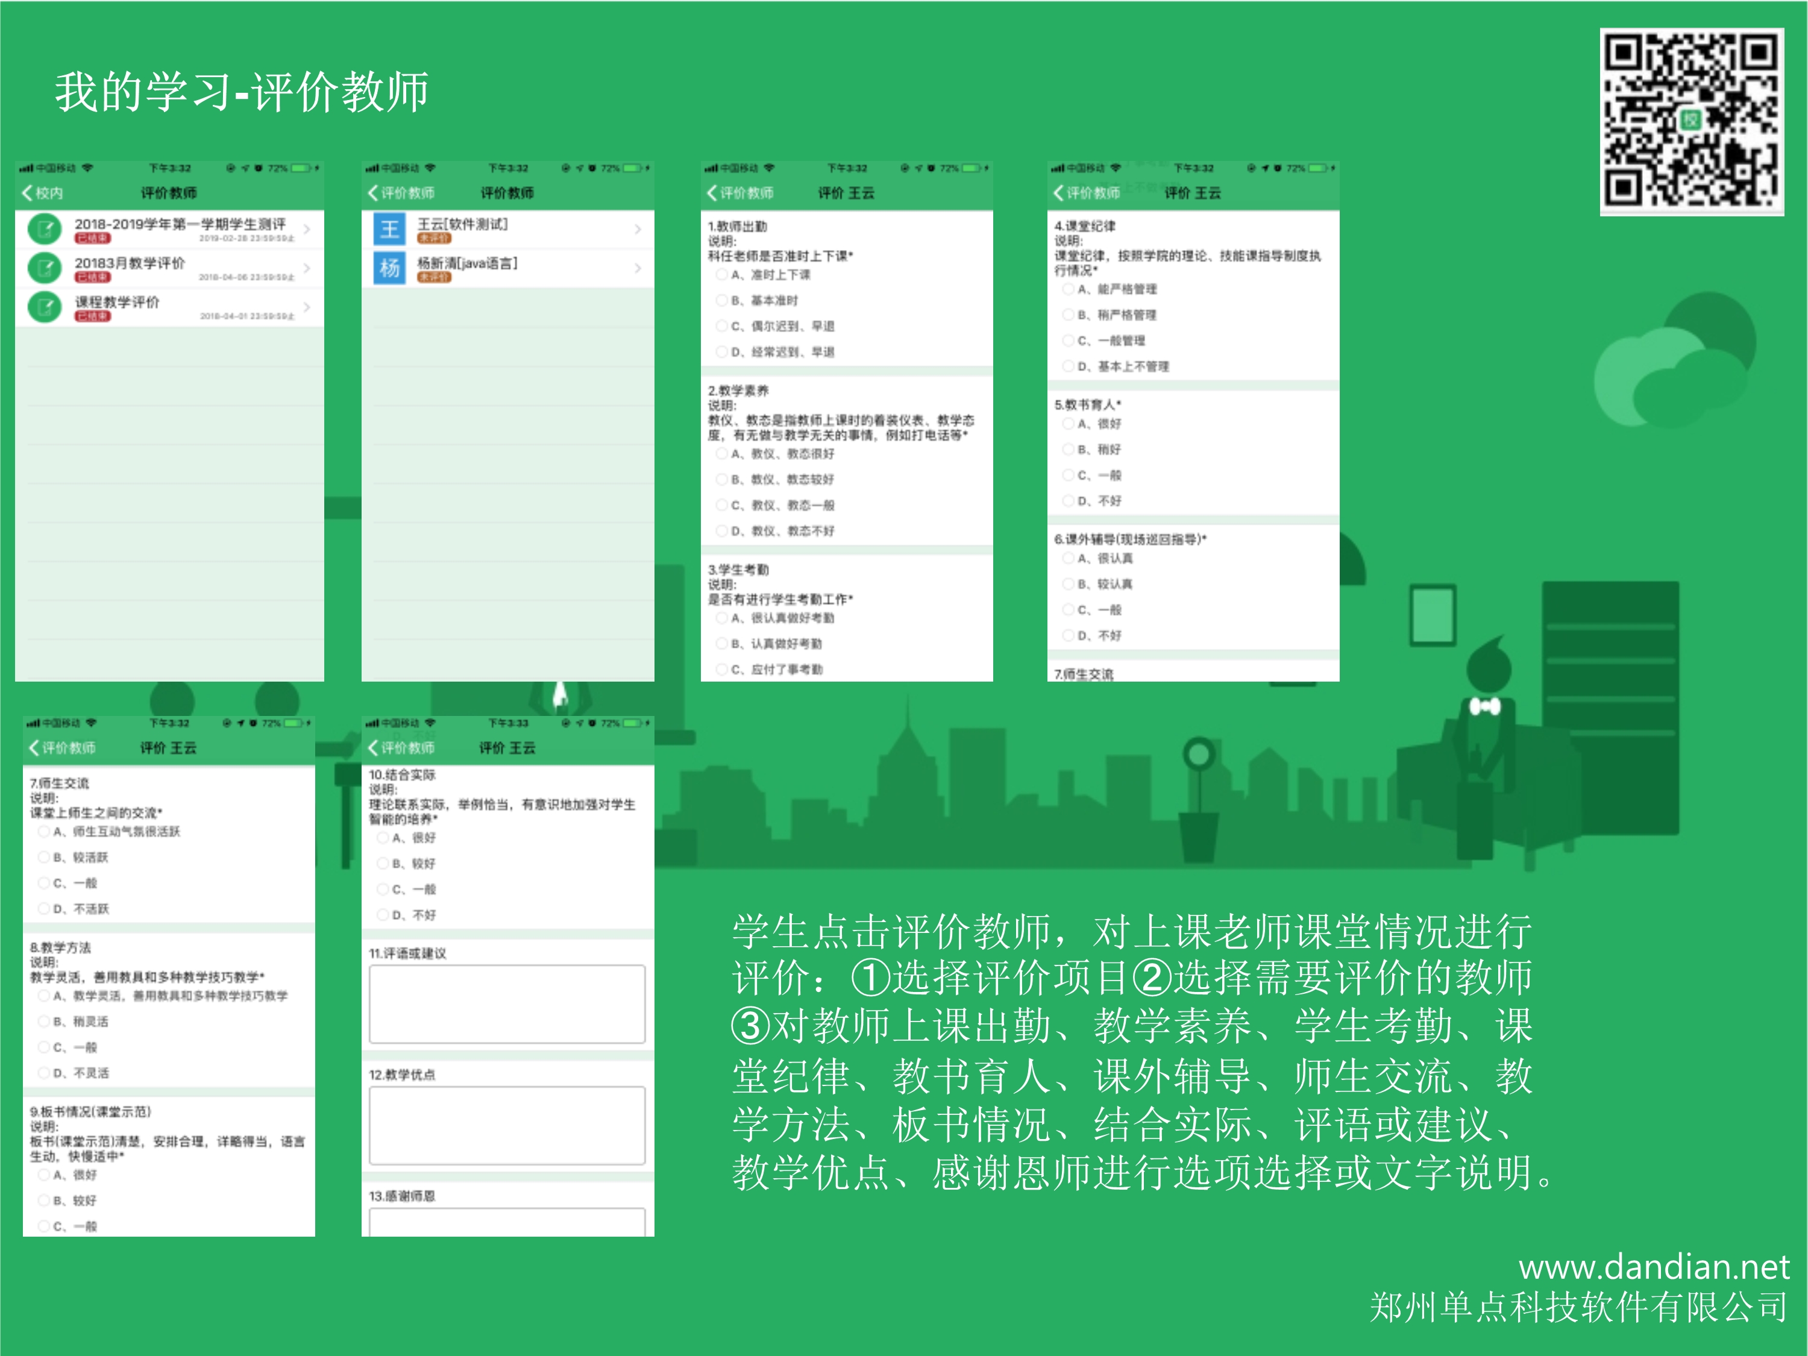1808x1356 pixels.
Task: Click the QR code image
Action: [1692, 121]
